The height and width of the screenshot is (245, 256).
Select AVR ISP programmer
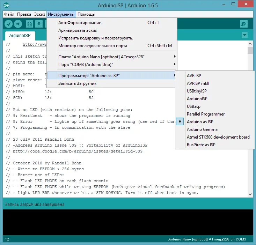(215, 76)
